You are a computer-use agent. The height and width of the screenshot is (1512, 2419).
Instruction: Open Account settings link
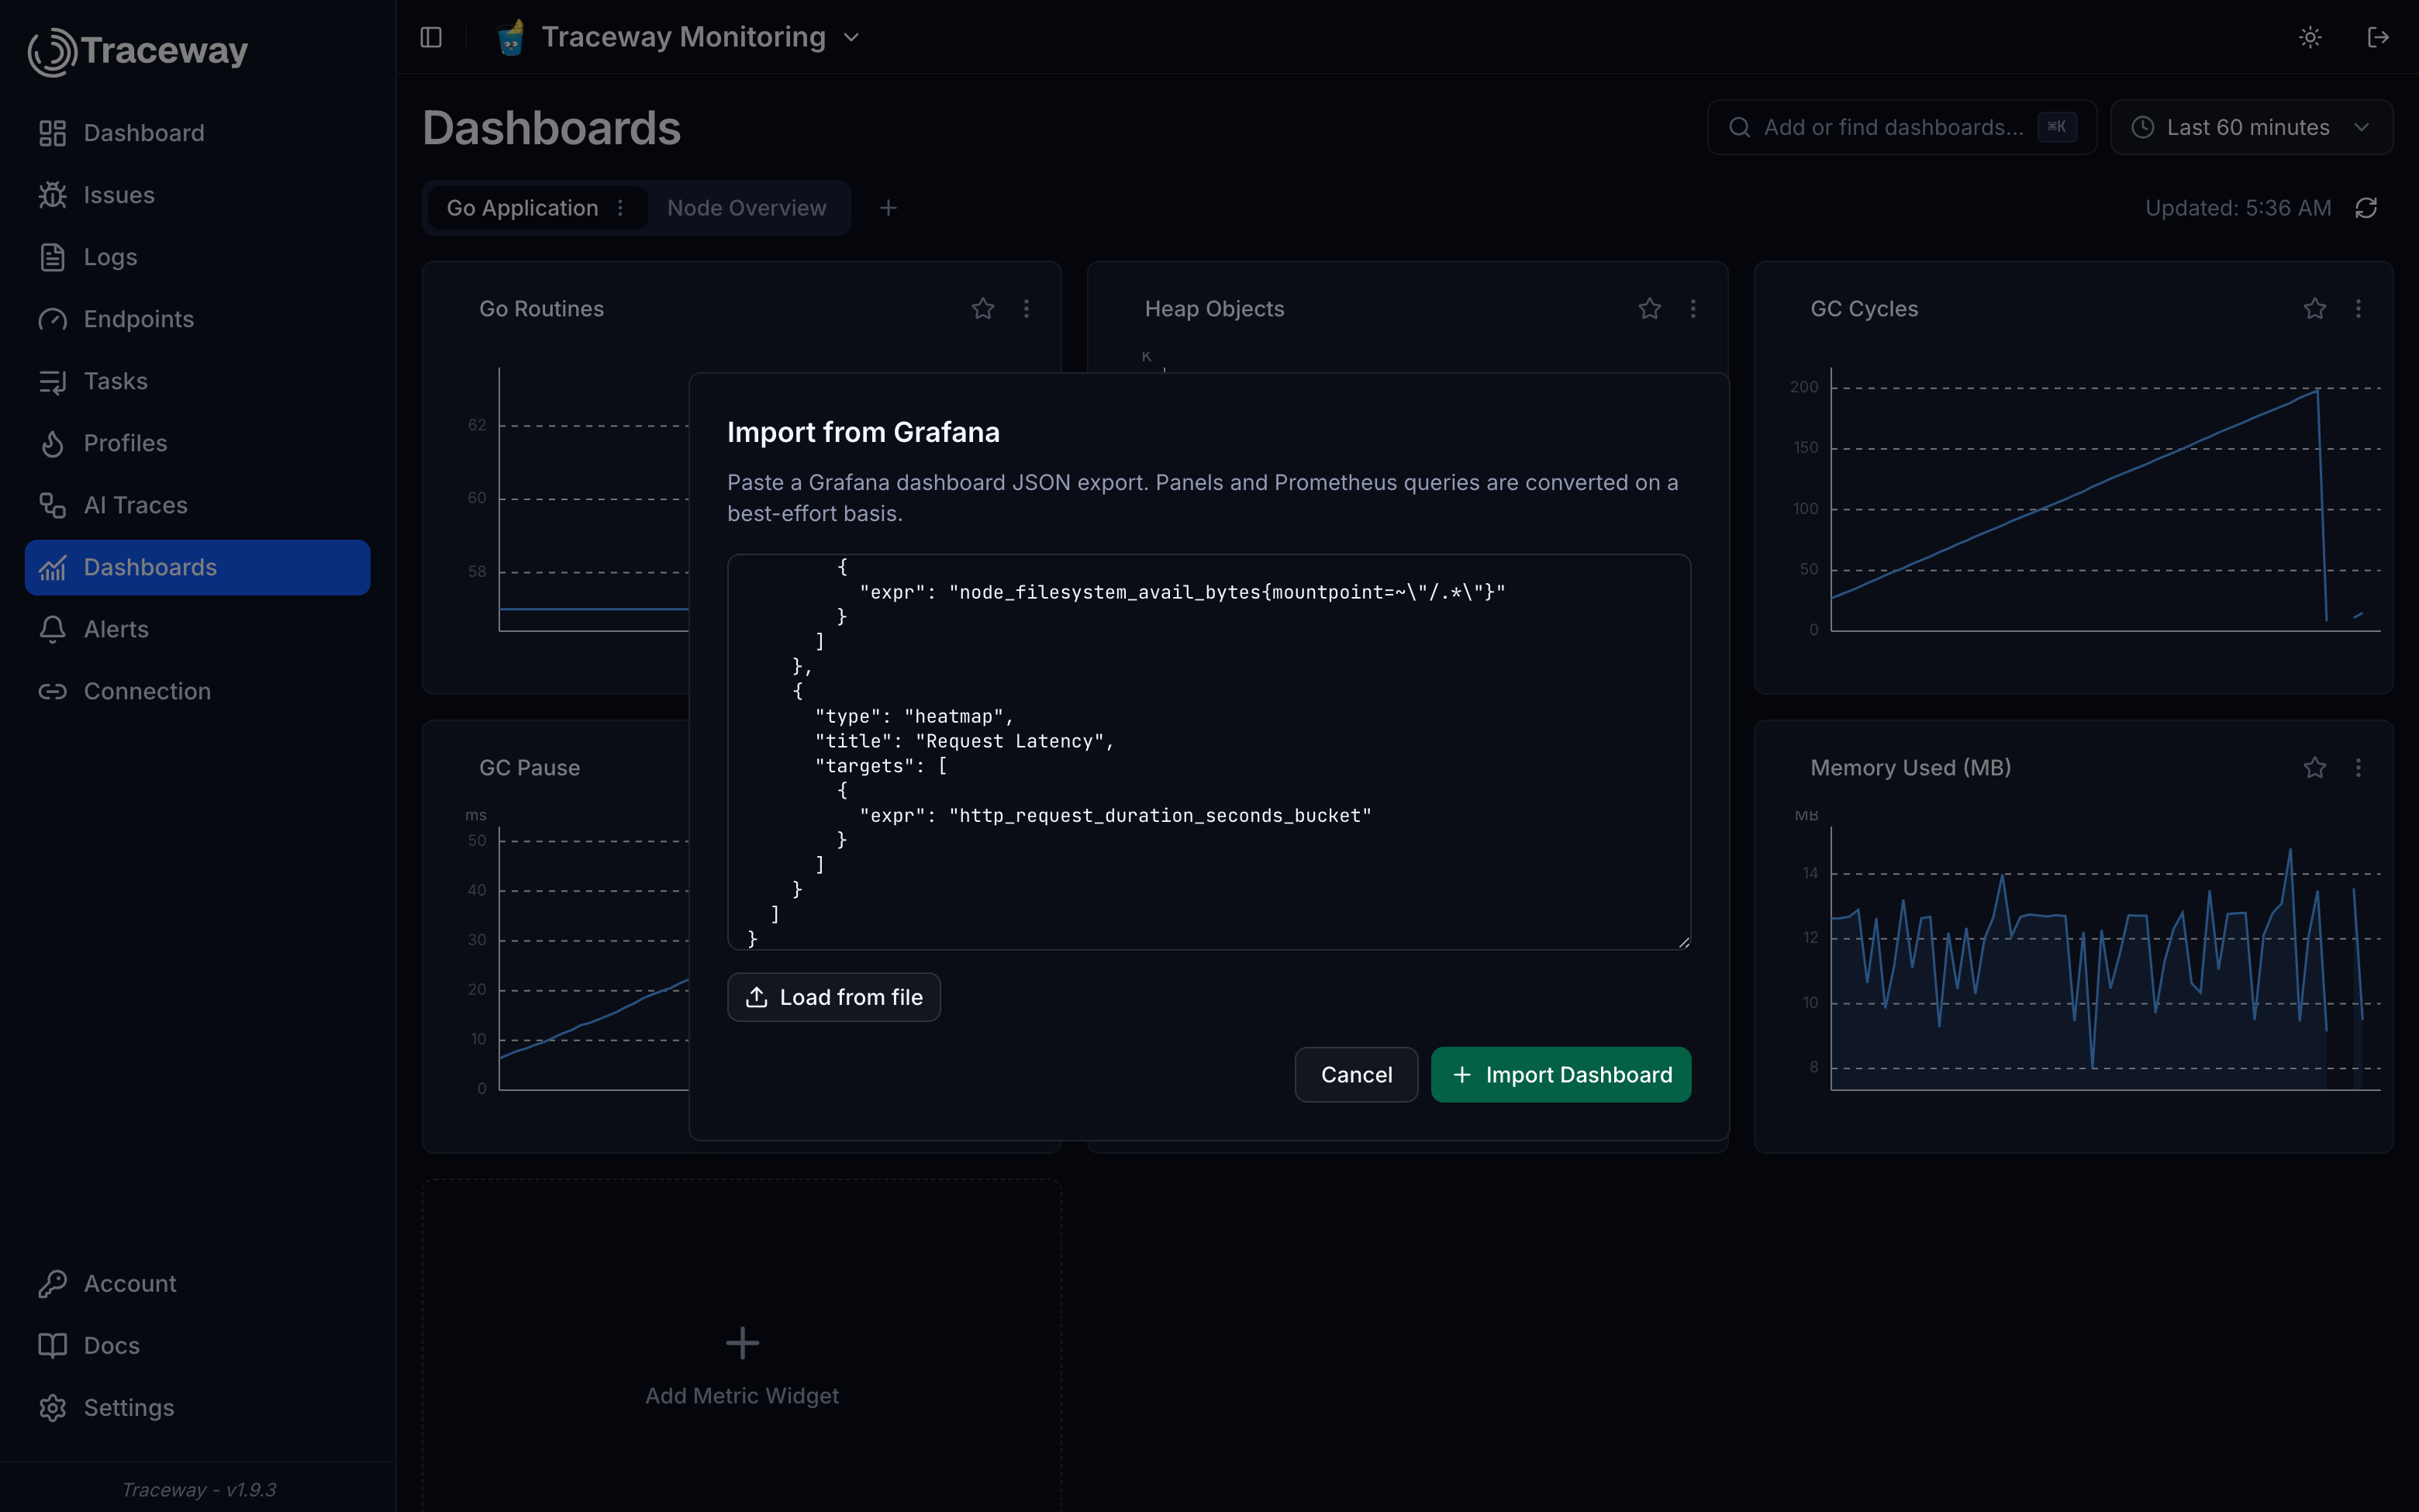click(x=198, y=1283)
